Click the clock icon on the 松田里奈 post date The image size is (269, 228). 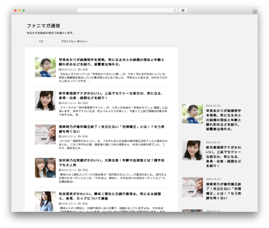(x=60, y=204)
